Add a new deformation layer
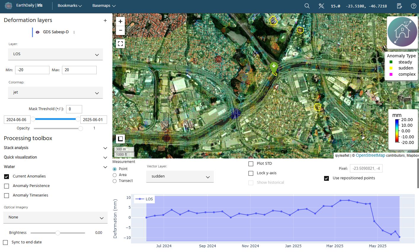419x252 pixels. click(x=105, y=20)
